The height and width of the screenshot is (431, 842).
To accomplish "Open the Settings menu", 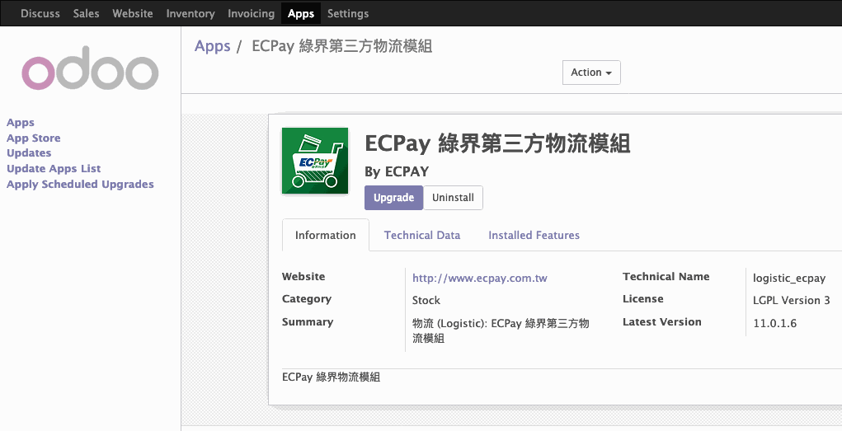I will tap(348, 13).
